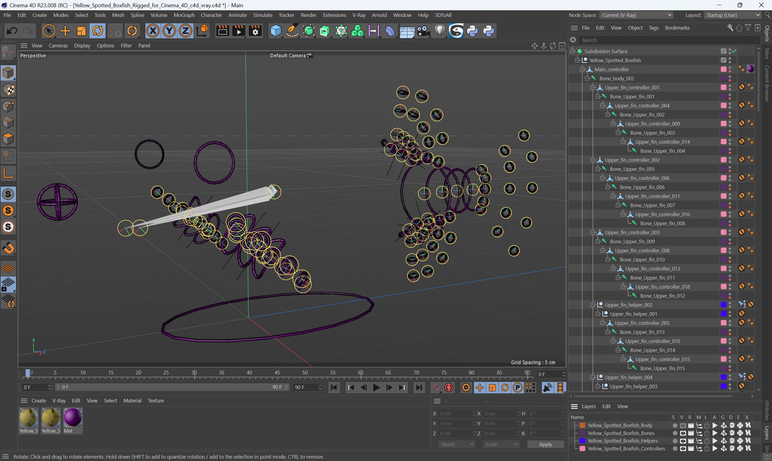Select Texture mode checkerboard cube icon

click(x=8, y=90)
